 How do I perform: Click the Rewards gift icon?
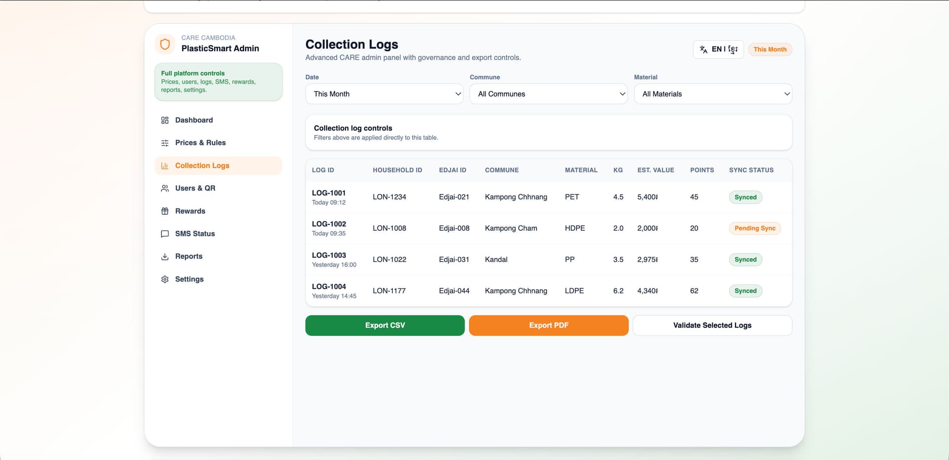[165, 211]
